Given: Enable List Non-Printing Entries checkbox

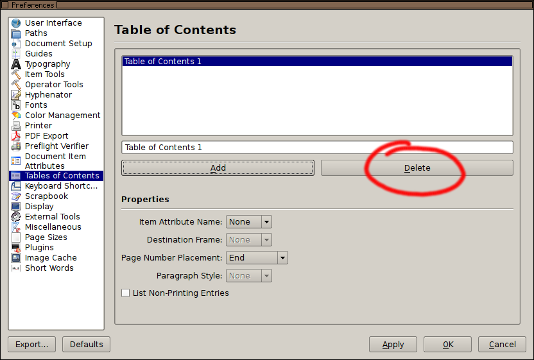Looking at the screenshot, I should point(126,293).
